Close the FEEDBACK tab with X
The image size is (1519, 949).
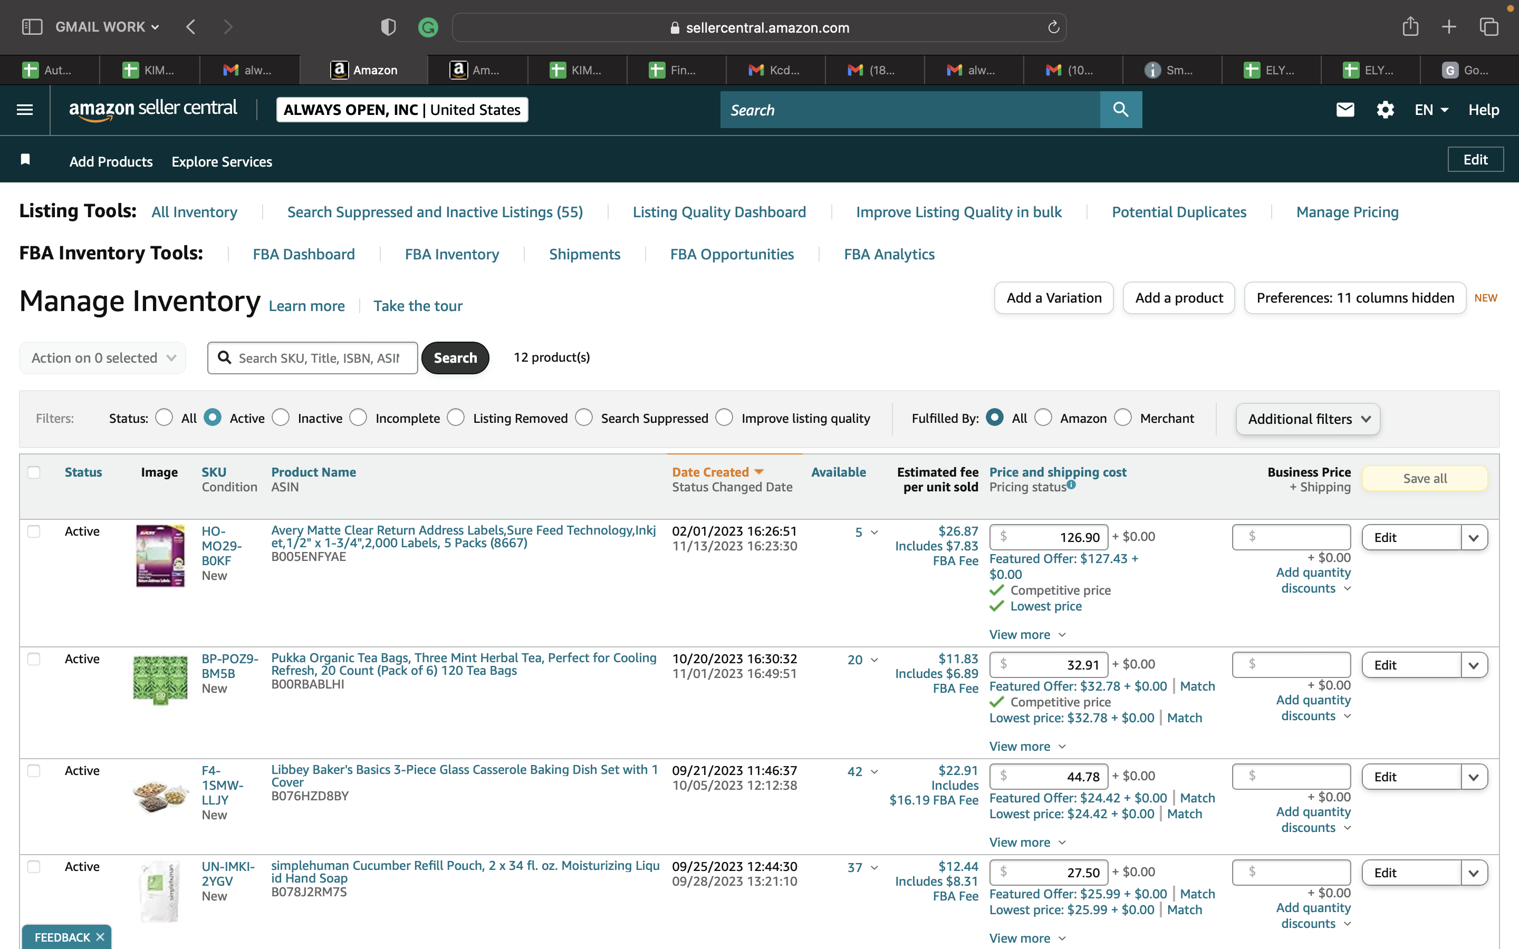[100, 936]
